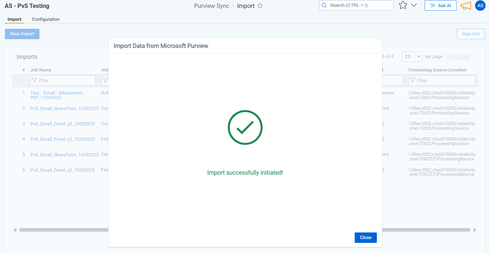Click the horizontal scrollbar right arrow
489x253 pixels.
[475, 230]
